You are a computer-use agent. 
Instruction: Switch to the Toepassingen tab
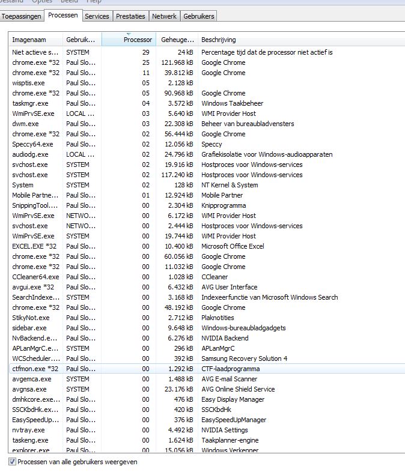pyautogui.click(x=22, y=16)
